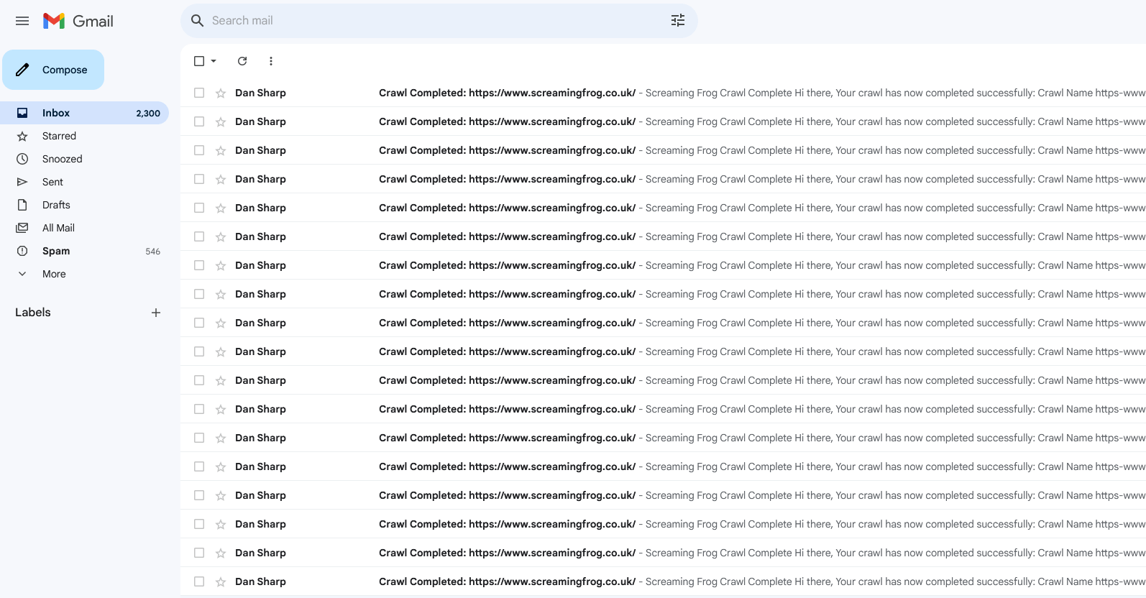1146x598 pixels.
Task: Refresh the inbox
Action: click(242, 61)
